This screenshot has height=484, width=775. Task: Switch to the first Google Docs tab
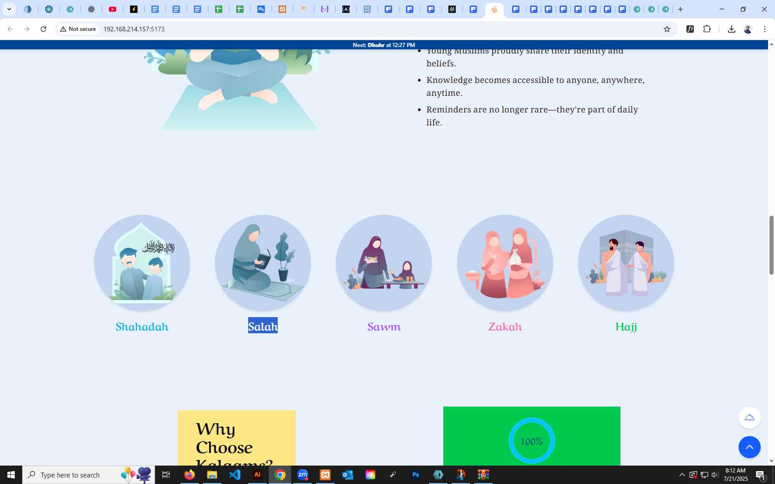[x=155, y=9]
